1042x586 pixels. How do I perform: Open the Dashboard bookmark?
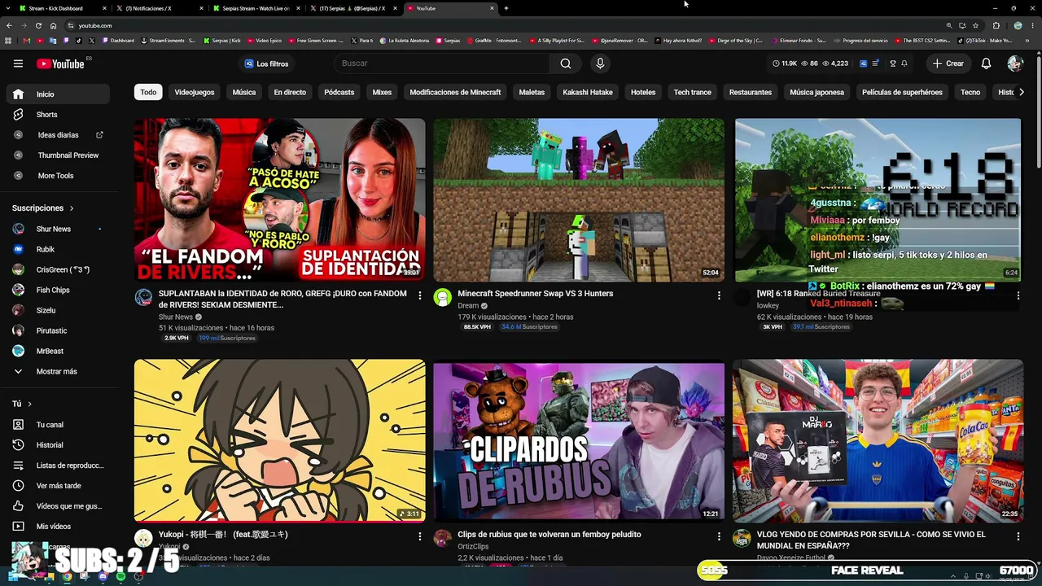click(119, 40)
